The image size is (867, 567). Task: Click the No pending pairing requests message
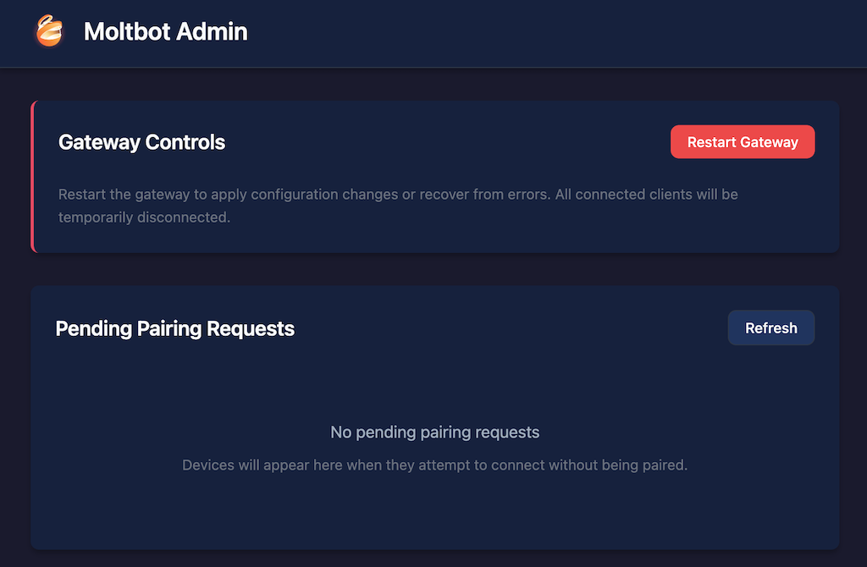434,432
